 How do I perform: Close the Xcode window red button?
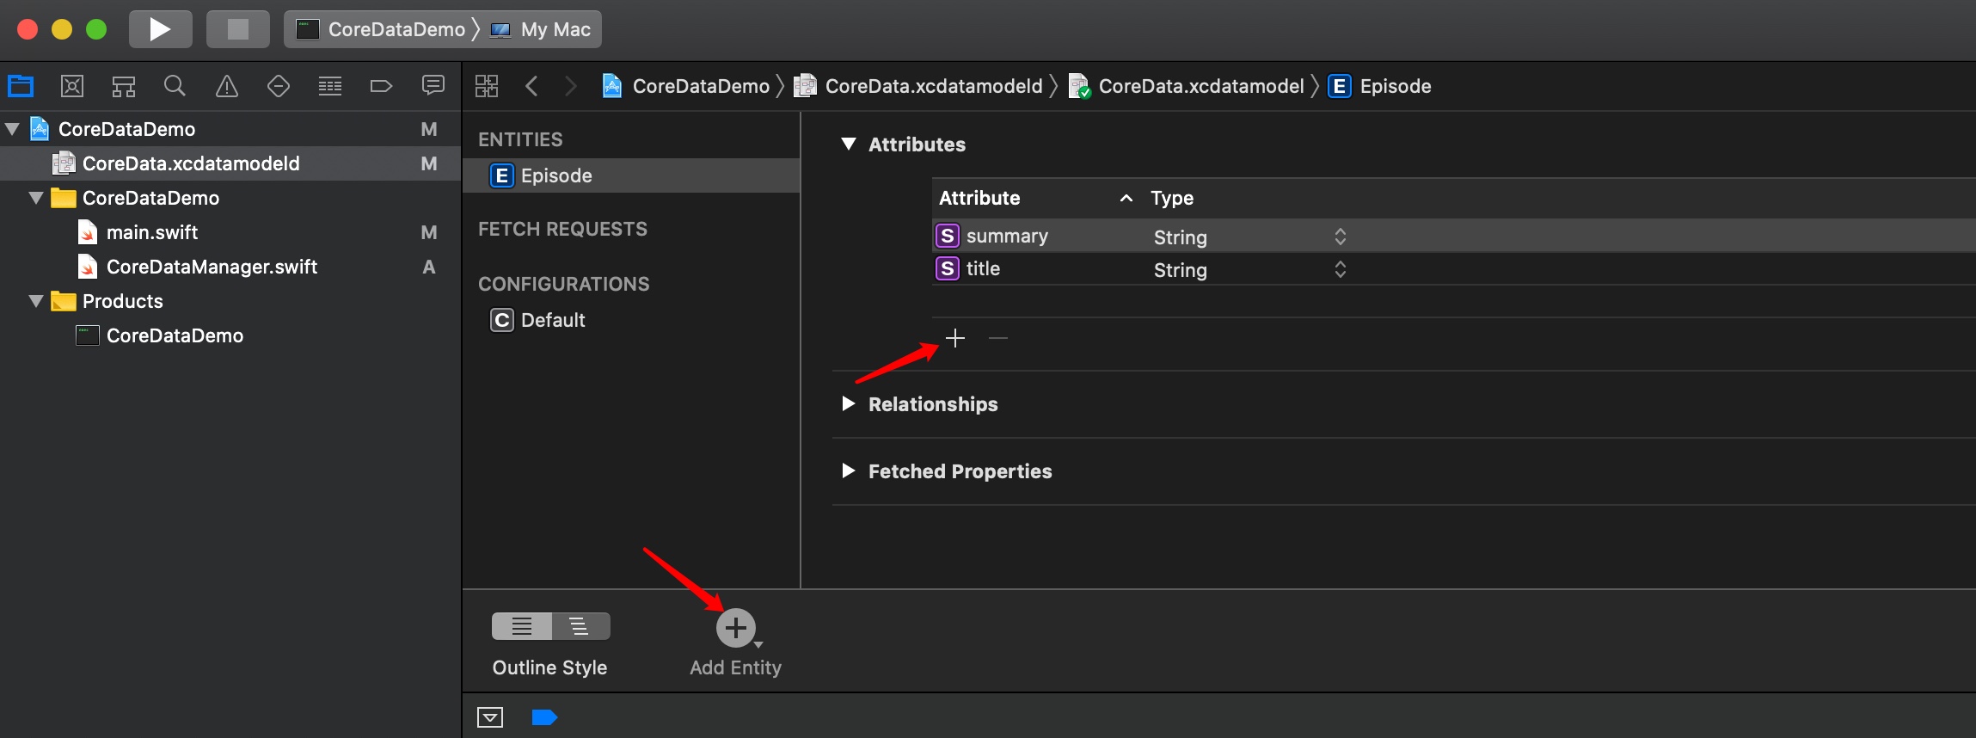tap(28, 29)
